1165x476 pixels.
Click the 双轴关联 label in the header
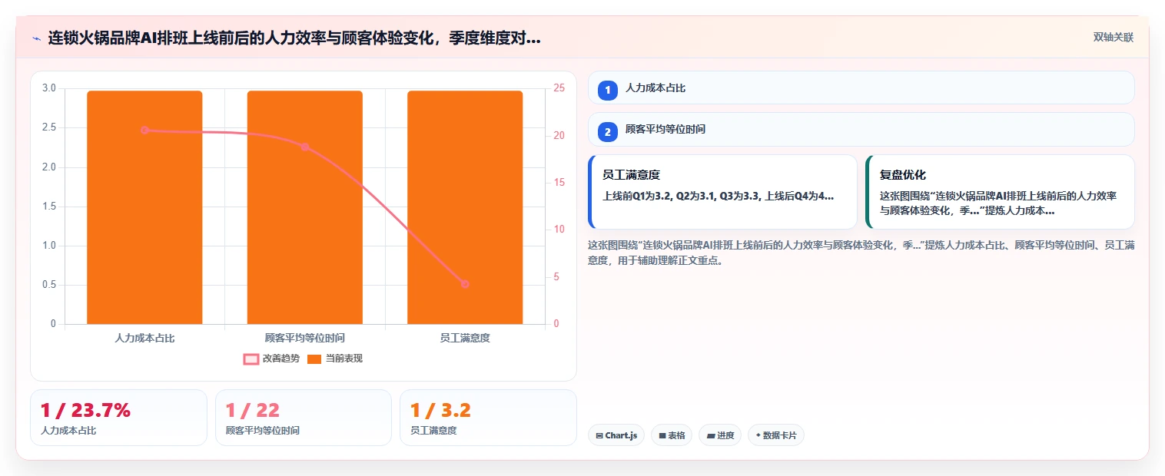1113,38
